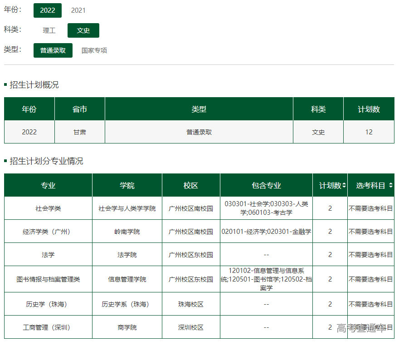399x346 pixels.
Task: Click the 岭南学院 college cell
Action: pyautogui.click(x=127, y=232)
